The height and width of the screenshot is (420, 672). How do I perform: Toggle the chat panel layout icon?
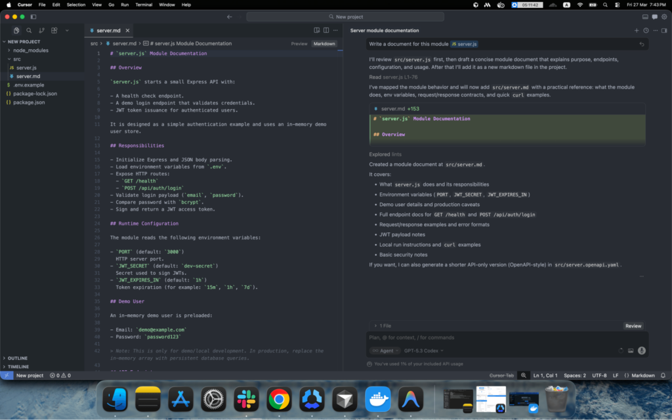tap(665, 30)
